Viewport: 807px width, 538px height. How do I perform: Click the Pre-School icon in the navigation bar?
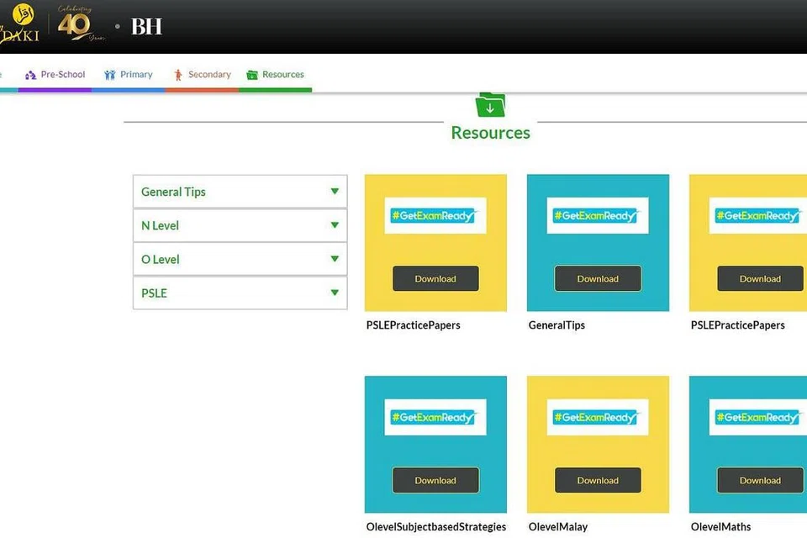[x=31, y=75]
